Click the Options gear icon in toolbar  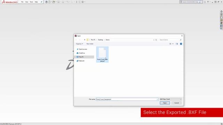[83, 2]
